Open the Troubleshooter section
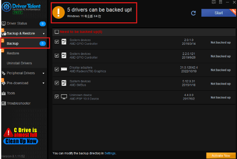 point(24,103)
